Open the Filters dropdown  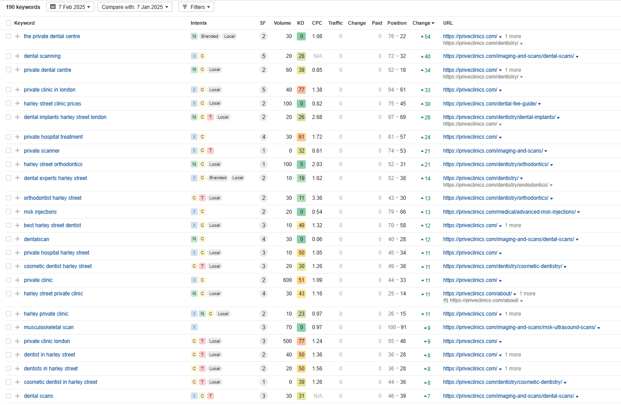pos(196,7)
